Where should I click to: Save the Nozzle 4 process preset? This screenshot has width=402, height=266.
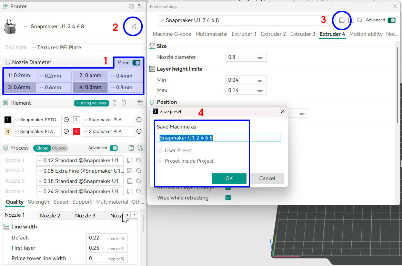click(x=130, y=192)
